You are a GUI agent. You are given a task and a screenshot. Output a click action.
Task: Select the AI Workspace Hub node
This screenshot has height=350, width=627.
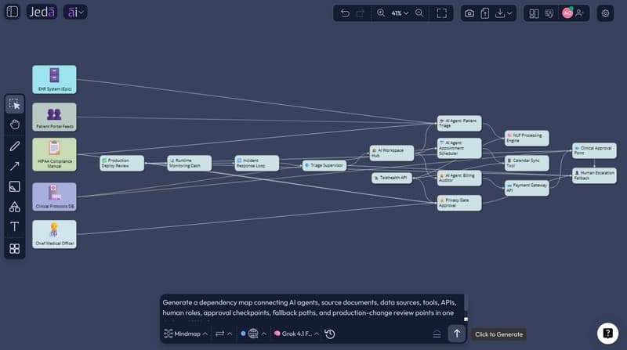392,153
